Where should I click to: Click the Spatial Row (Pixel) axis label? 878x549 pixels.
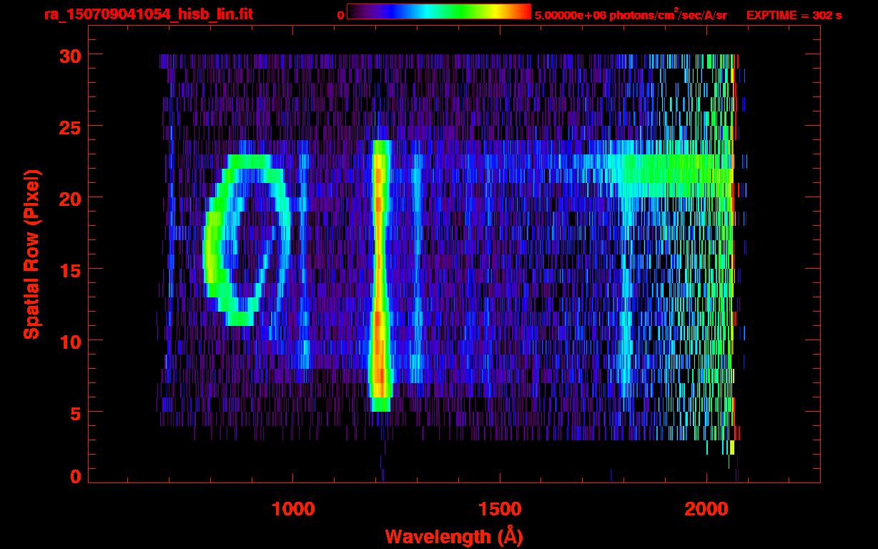31,254
